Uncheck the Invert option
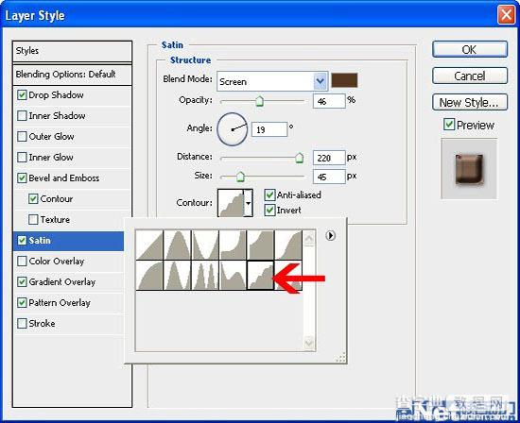Image resolution: width=520 pixels, height=423 pixels. tap(270, 210)
